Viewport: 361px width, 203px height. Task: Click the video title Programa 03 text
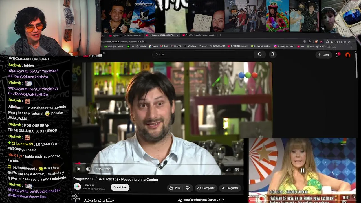116,180
